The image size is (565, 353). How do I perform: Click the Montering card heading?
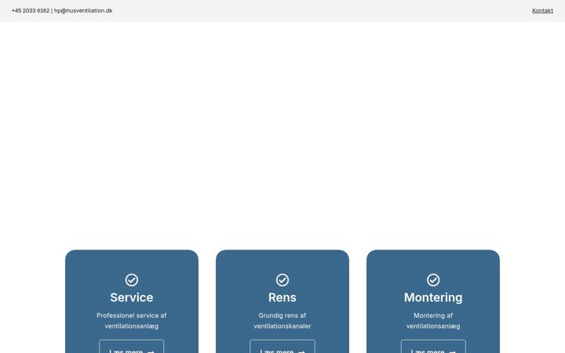click(x=433, y=297)
